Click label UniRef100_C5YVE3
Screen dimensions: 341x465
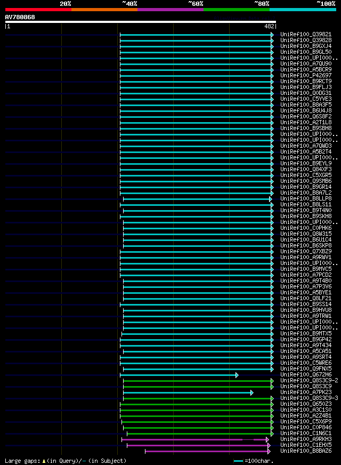306,99
